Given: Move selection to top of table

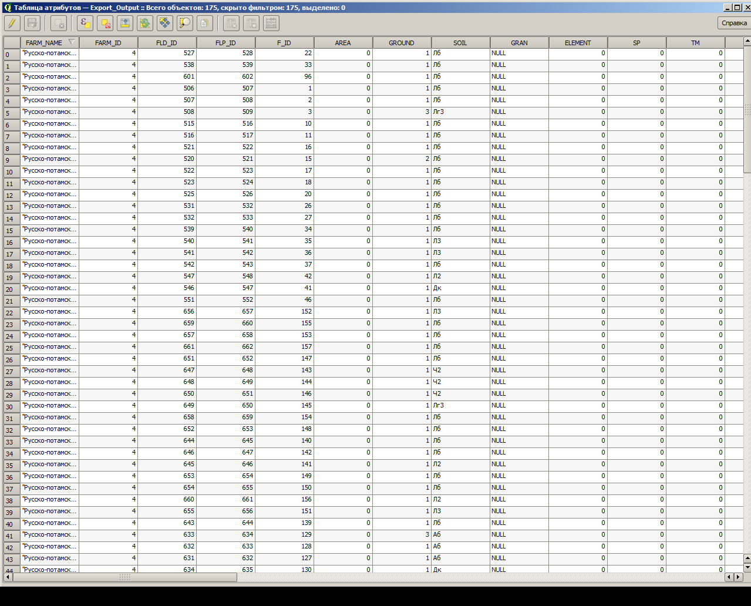Looking at the screenshot, I should point(125,23).
